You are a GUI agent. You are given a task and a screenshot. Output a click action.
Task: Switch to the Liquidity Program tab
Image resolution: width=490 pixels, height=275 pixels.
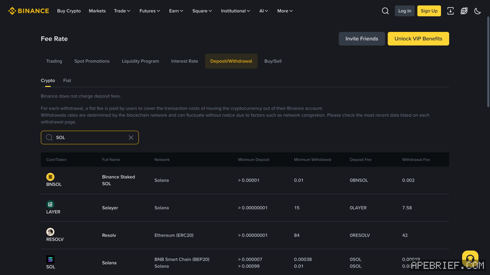click(140, 61)
